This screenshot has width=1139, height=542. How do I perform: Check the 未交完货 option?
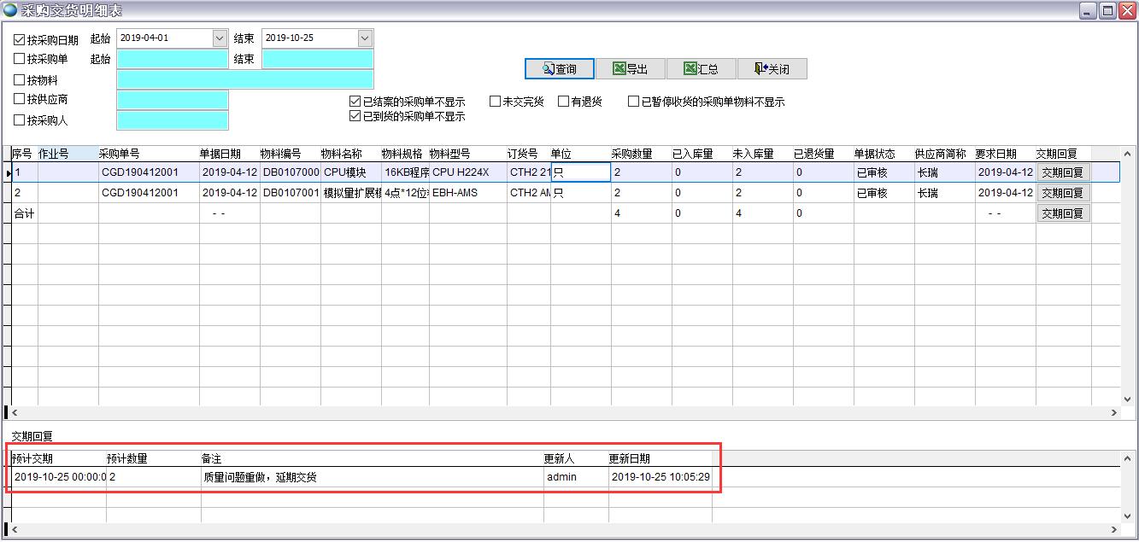coord(494,101)
